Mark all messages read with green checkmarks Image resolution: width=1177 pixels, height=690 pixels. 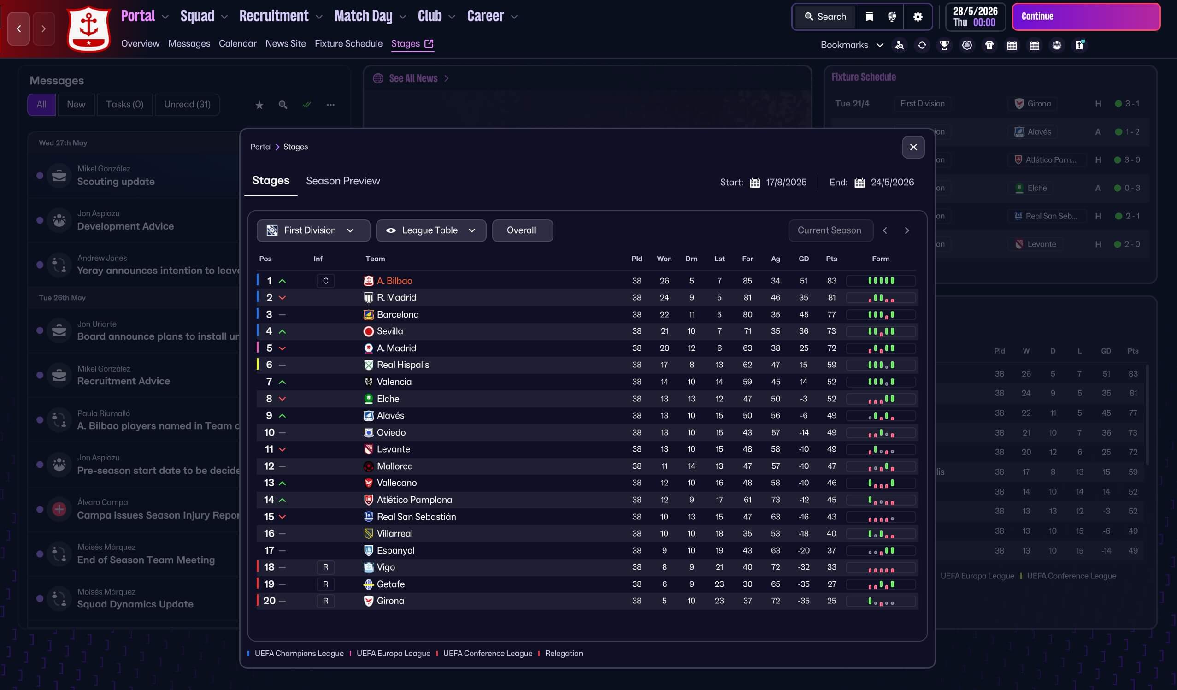click(x=307, y=105)
